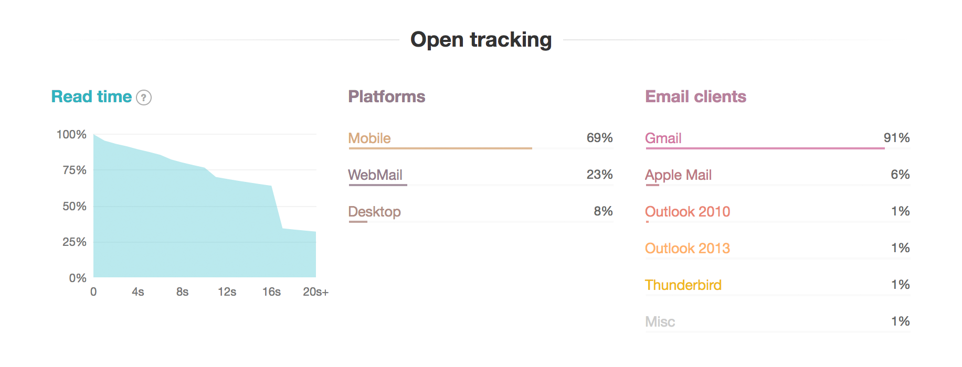The height and width of the screenshot is (367, 962).
Task: Select the Apple Mail client entry
Action: tap(678, 175)
